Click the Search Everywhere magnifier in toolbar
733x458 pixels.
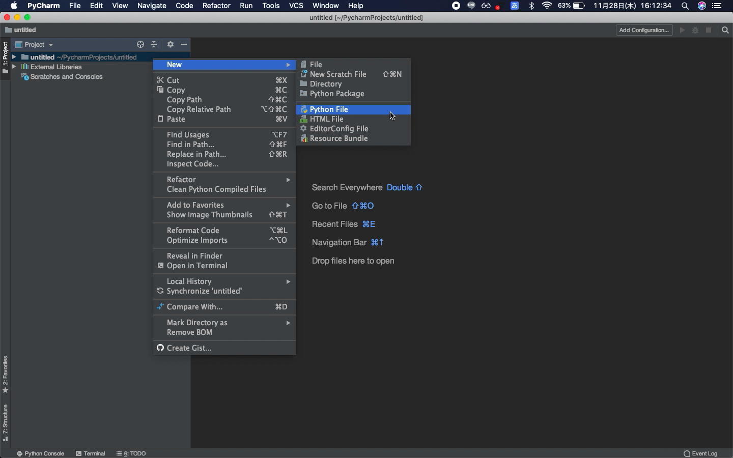pyautogui.click(x=725, y=30)
